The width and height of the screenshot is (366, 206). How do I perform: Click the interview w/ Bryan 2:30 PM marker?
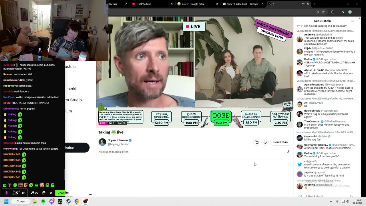click(x=281, y=118)
